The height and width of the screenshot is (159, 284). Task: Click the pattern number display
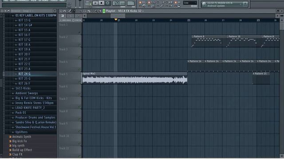tap(130, 3)
